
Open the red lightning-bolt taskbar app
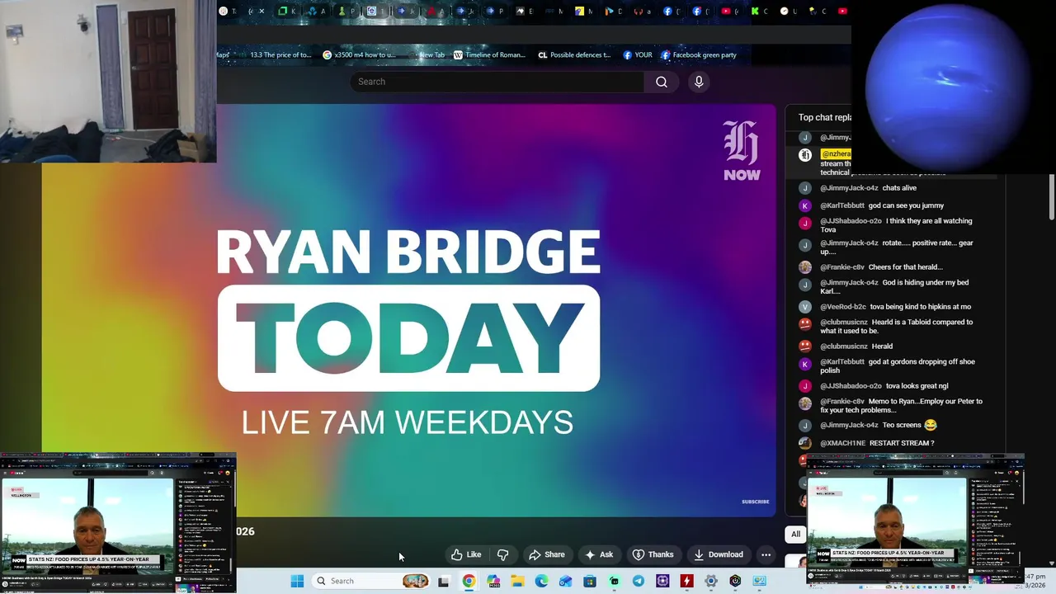coord(686,581)
